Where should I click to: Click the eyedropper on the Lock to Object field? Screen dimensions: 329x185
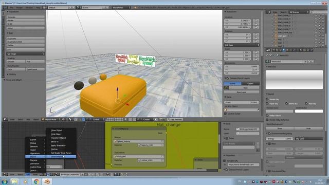(258, 109)
